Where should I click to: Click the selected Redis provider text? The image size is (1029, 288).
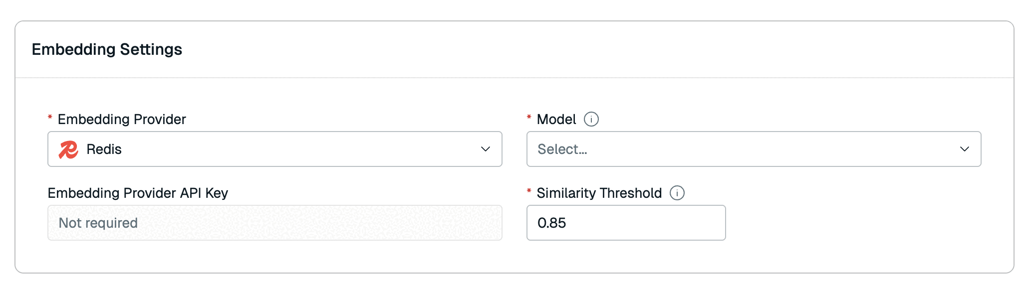coord(104,149)
